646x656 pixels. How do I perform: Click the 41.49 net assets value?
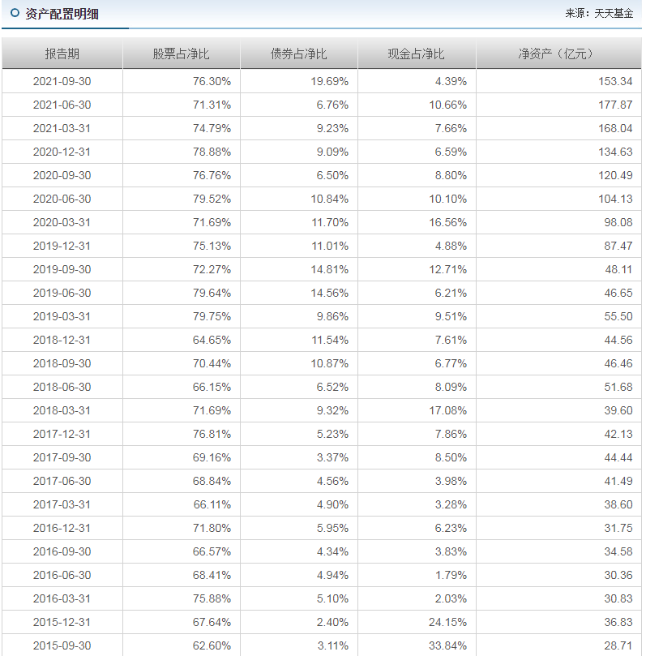tap(618, 481)
